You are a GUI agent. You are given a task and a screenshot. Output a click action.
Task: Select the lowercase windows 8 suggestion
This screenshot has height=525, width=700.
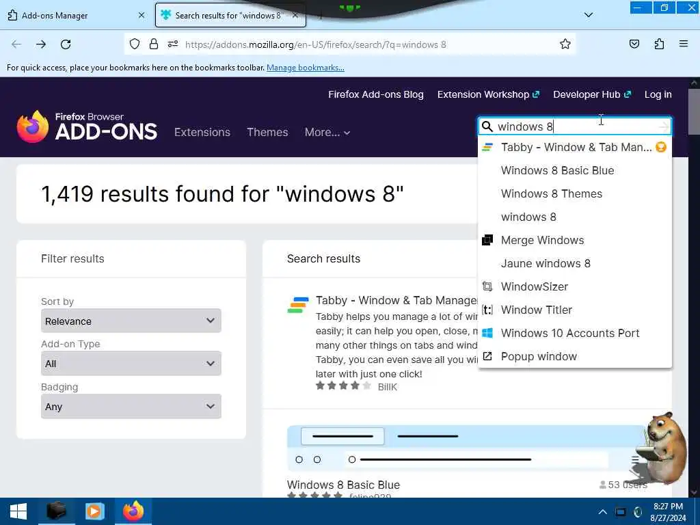(574, 217)
